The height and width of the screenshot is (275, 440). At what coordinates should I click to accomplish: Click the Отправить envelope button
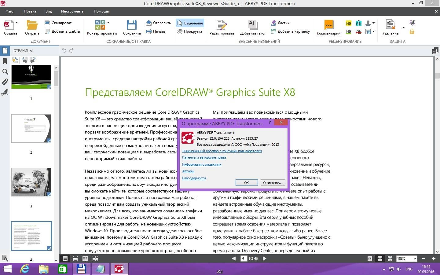[158, 23]
